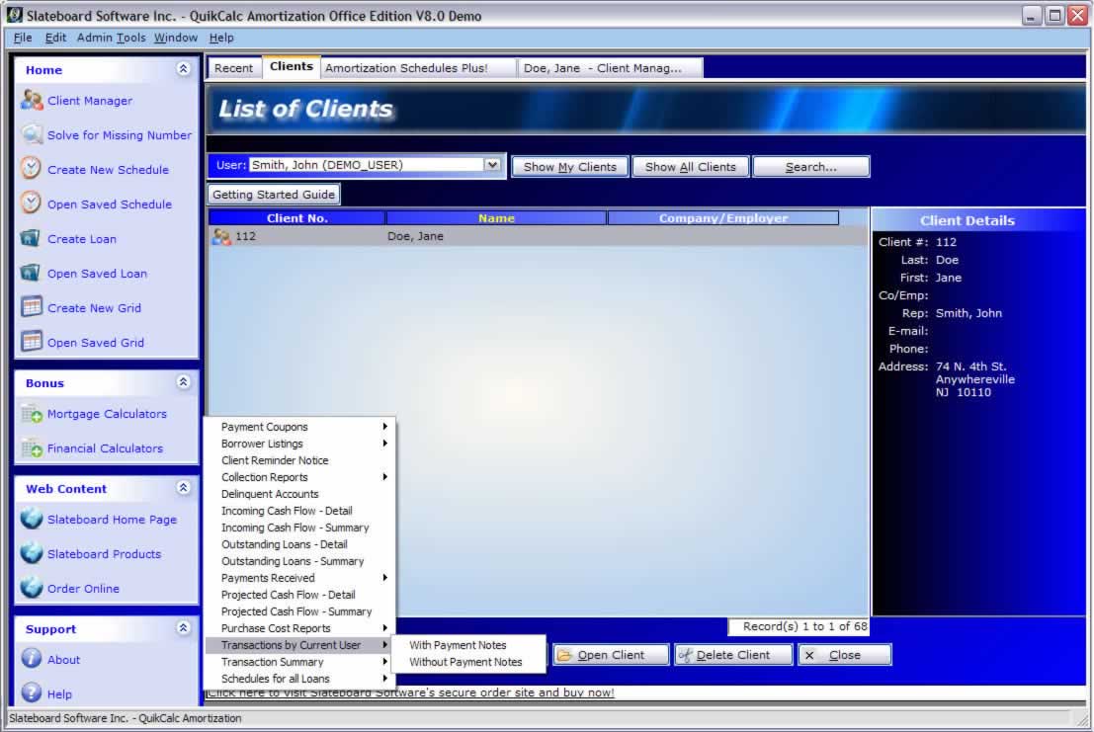Click the secure order site link

point(411,692)
